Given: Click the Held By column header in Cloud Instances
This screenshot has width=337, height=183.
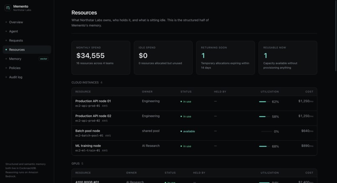Looking at the screenshot, I should (220, 92).
